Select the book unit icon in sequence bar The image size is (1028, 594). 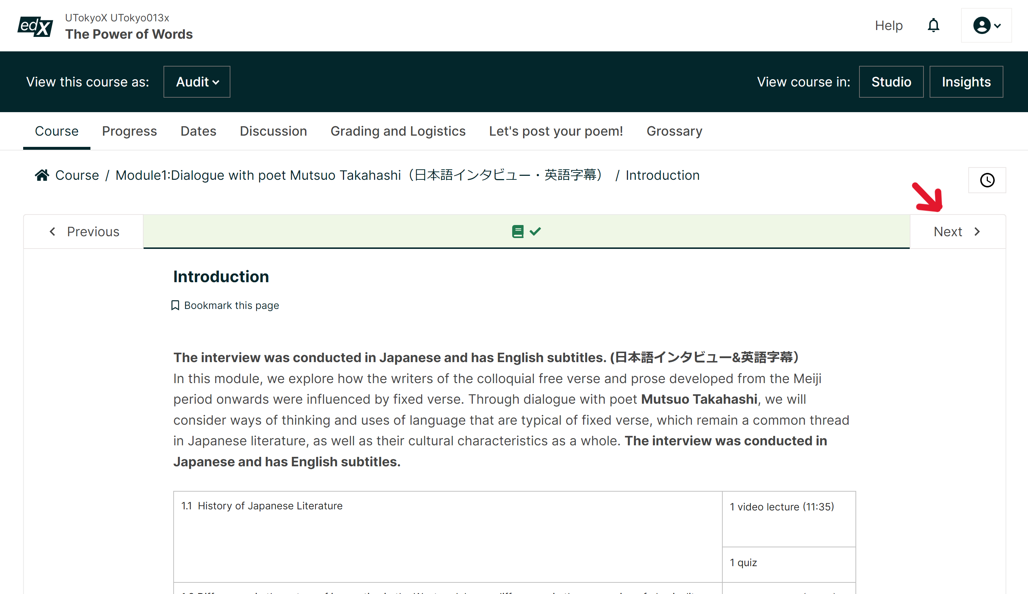pyautogui.click(x=517, y=231)
